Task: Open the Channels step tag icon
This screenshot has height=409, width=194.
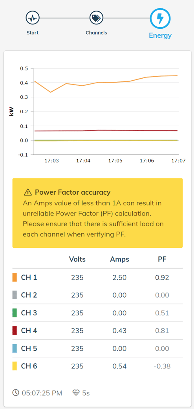Action: tap(96, 18)
